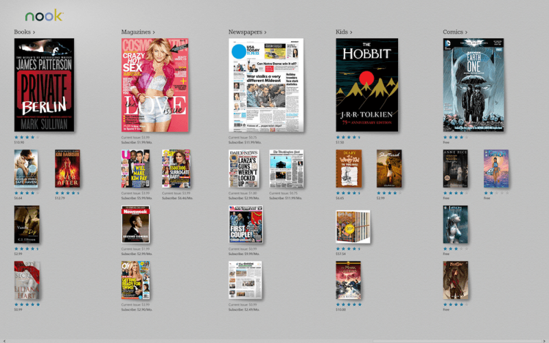
Task: Open Private Berlin book cover
Action: click(x=44, y=85)
